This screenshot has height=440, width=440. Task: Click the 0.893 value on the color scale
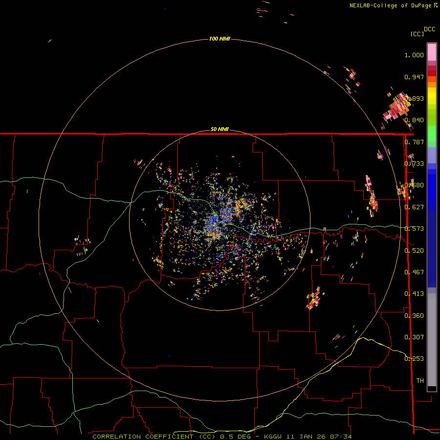415,98
